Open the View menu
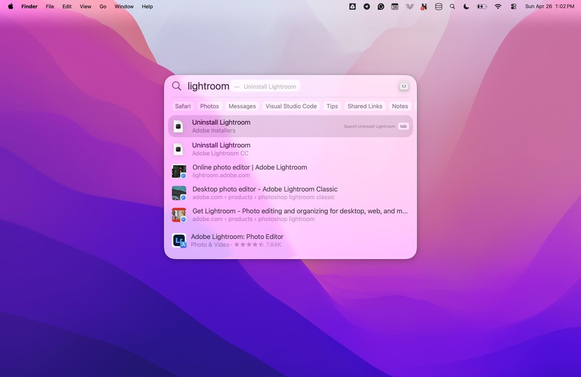581x377 pixels. pos(85,6)
